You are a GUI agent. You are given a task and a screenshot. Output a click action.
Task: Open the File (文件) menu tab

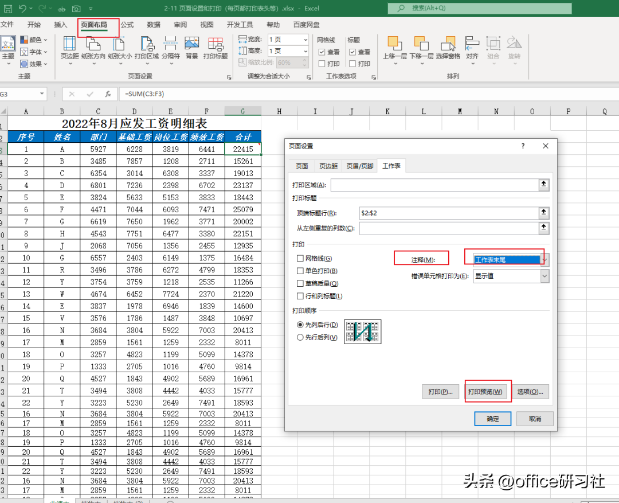7,25
